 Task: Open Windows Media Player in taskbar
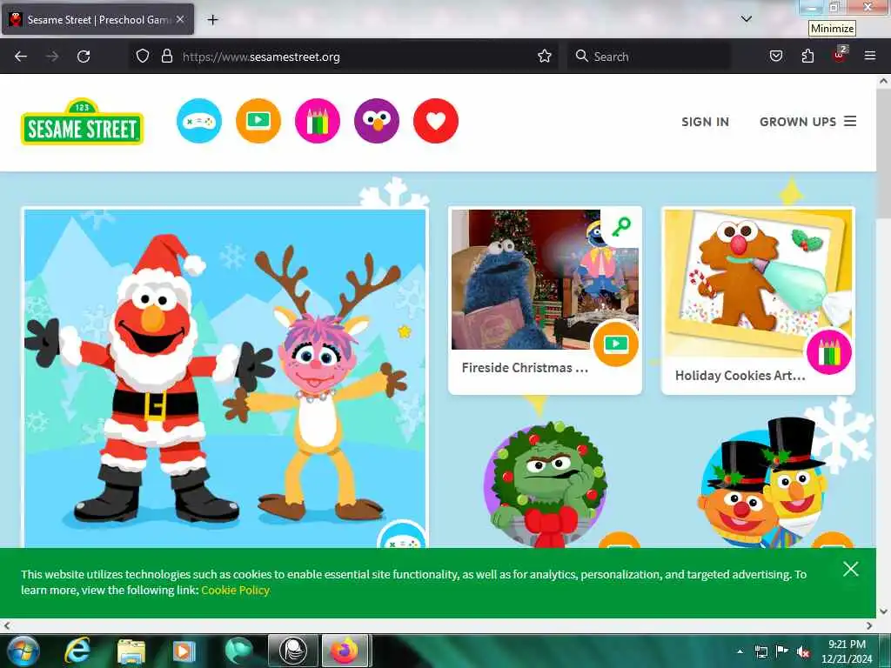pos(184,651)
